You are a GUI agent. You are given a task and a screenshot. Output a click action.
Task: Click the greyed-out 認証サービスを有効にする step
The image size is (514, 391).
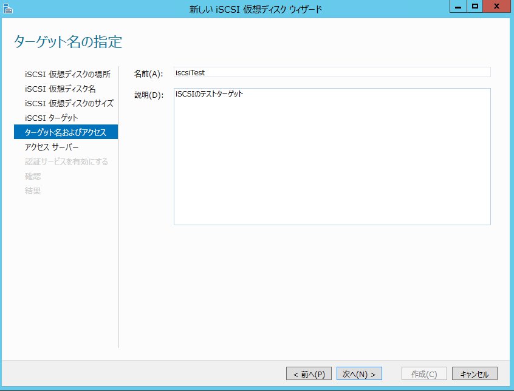tap(66, 161)
